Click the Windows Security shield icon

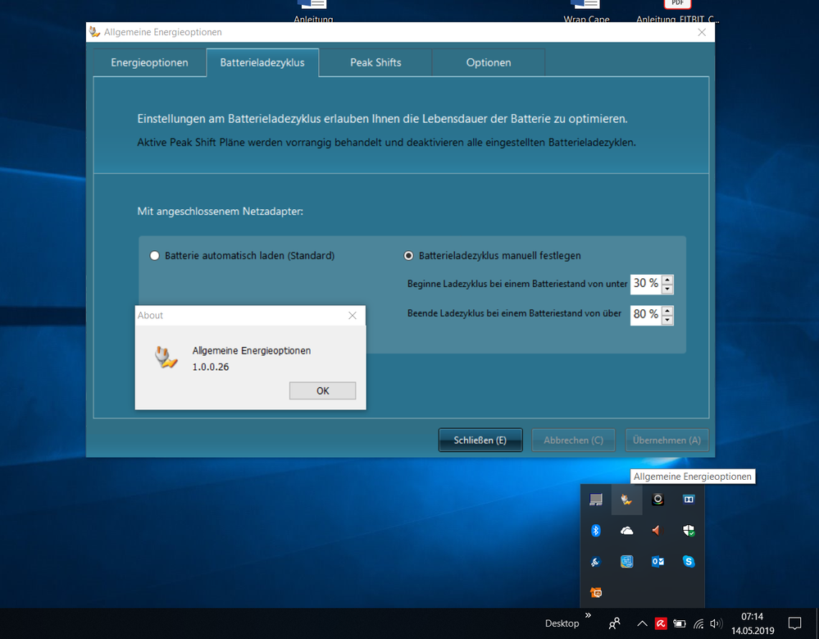coord(689,531)
